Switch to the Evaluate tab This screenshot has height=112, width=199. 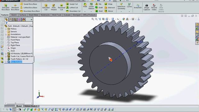[67, 15]
